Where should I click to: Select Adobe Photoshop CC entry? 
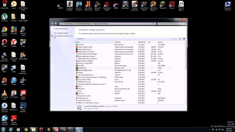(x=124, y=49)
